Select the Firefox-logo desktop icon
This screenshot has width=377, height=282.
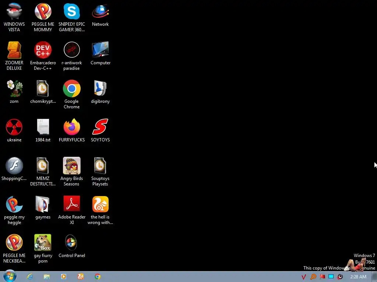[x=72, y=130]
